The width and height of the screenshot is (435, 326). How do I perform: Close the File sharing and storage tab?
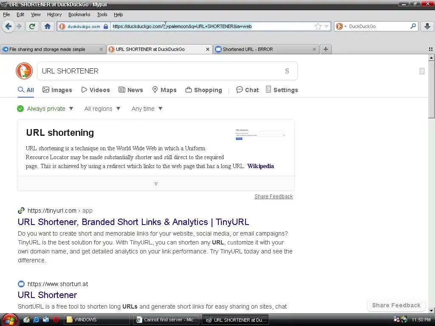click(101, 49)
